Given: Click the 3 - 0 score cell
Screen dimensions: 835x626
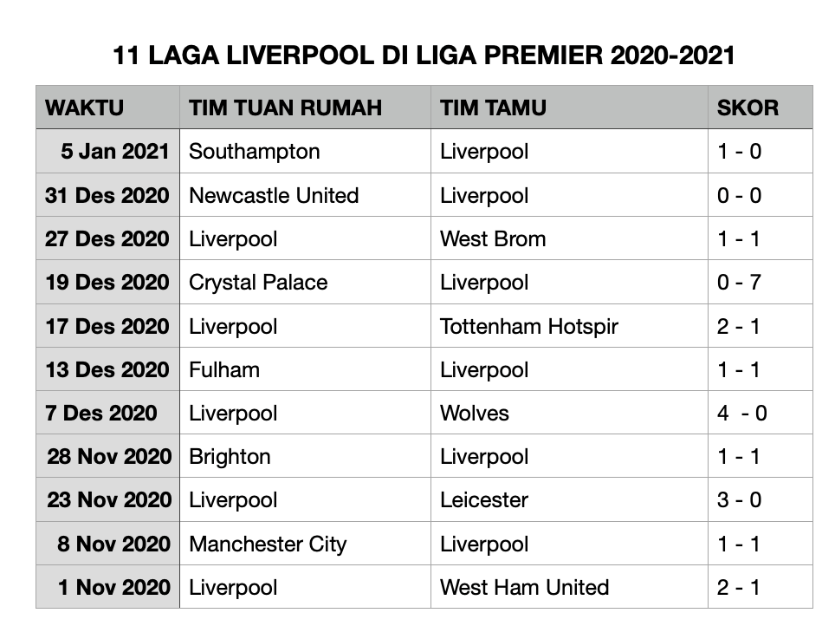Looking at the screenshot, I should coord(739,500).
